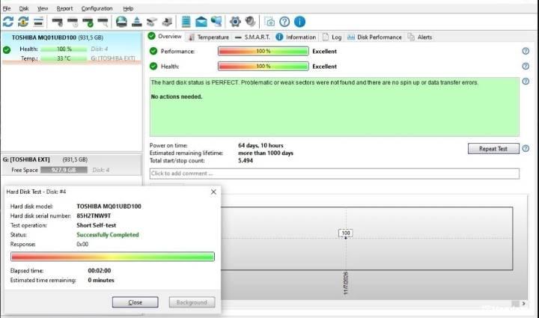
Task: Open the Configuration menu
Action: (x=97, y=8)
